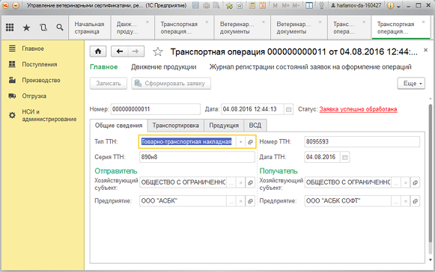
Task: Open calendar for Дата ТТН field
Action: click(344, 158)
